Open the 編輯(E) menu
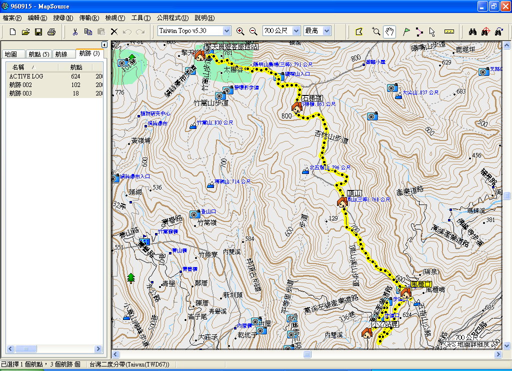The height and width of the screenshot is (371, 512). coord(37,18)
